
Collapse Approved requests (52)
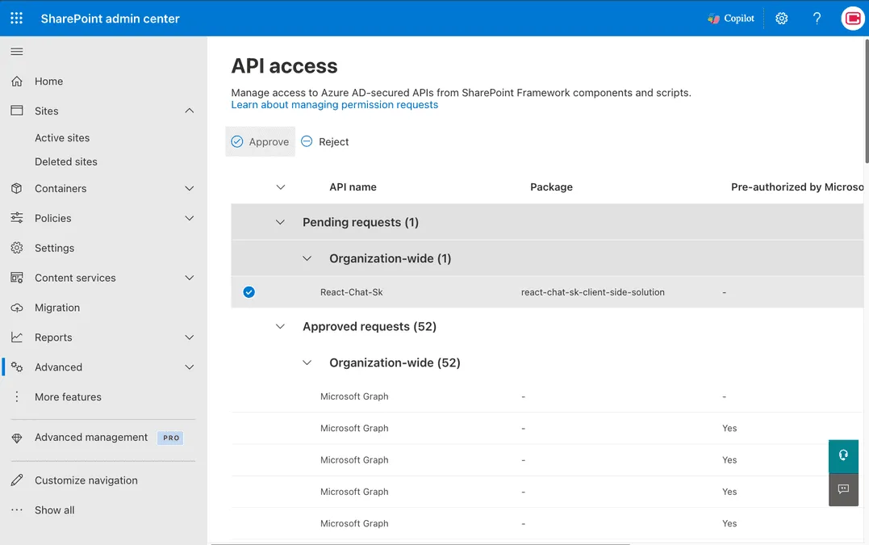[x=280, y=326]
